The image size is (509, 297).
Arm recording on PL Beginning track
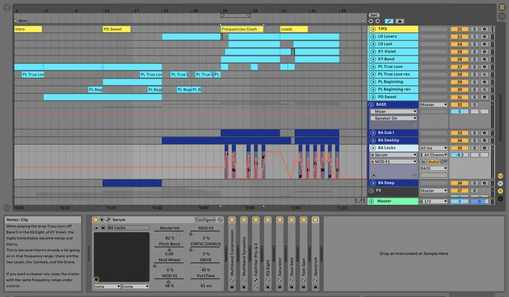[x=484, y=82]
